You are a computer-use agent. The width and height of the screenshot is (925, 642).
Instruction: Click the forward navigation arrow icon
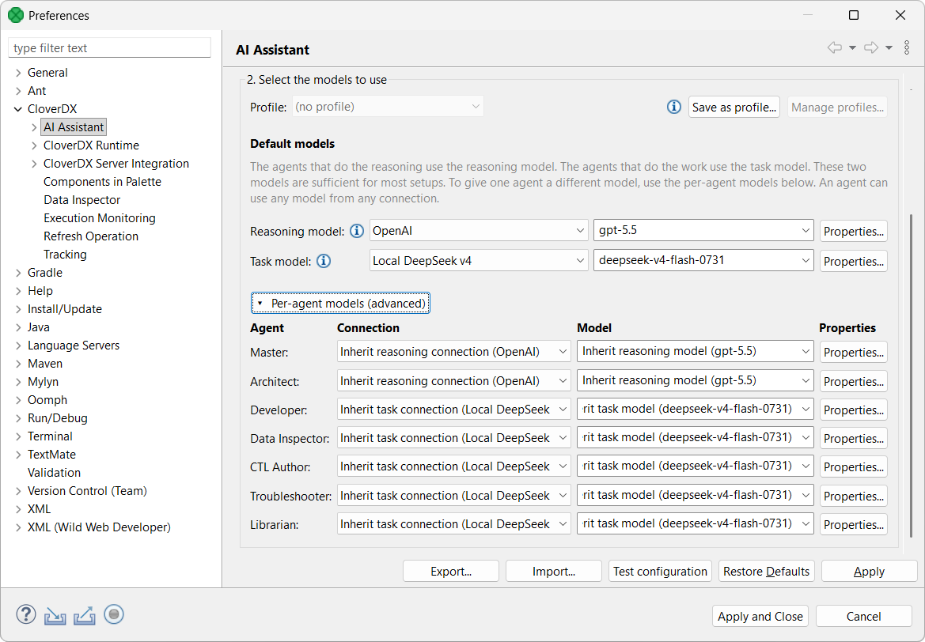click(x=870, y=47)
